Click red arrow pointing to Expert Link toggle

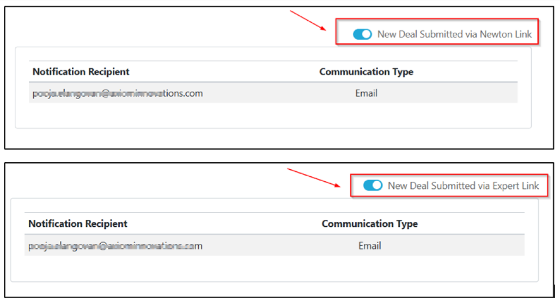click(x=314, y=178)
